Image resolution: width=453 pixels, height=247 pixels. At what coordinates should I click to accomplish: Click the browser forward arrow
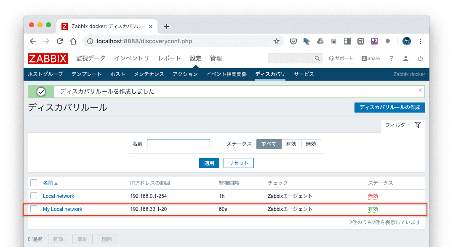[46, 41]
